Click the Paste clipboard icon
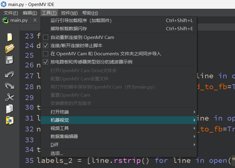The width and height of the screenshot is (235, 168). coord(10,120)
